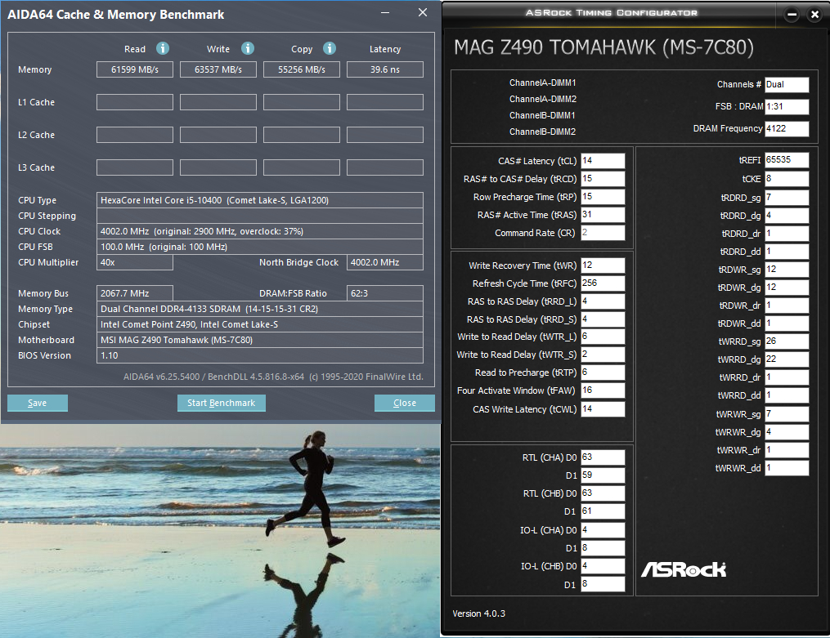Click the RTL (CHA) D0 field
This screenshot has width=830, height=638.
603,457
